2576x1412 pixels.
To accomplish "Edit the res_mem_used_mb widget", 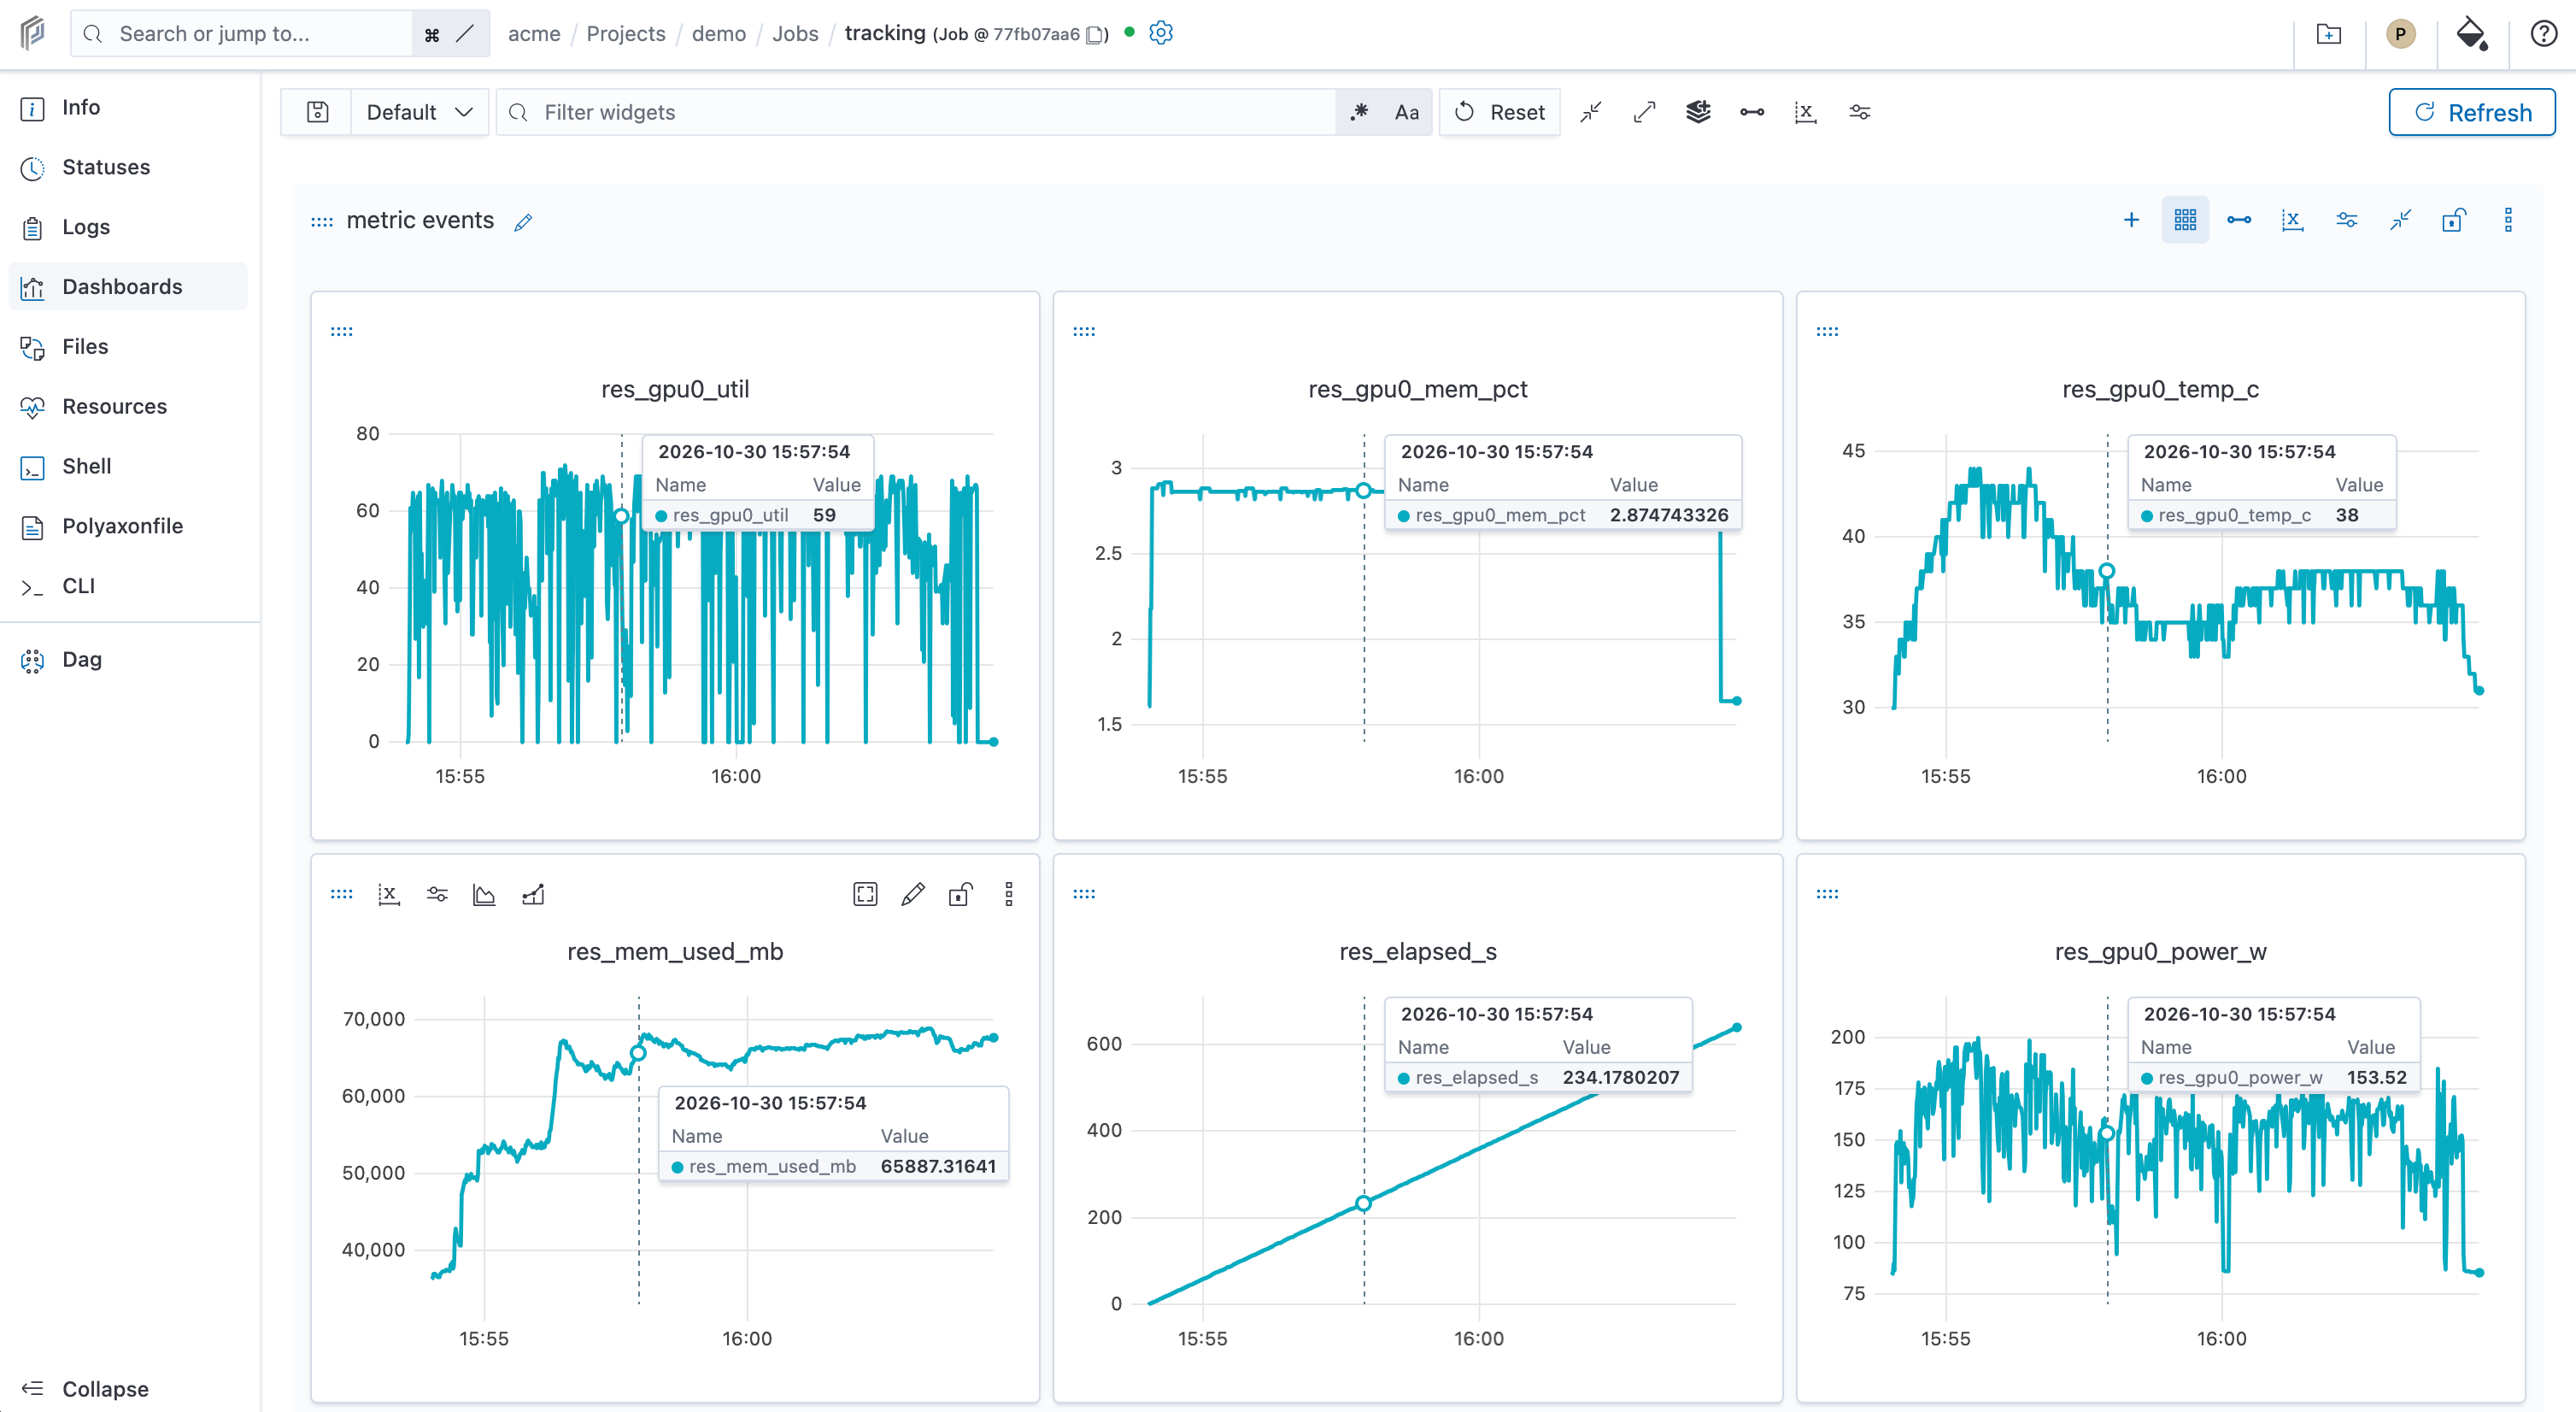I will tap(913, 895).
